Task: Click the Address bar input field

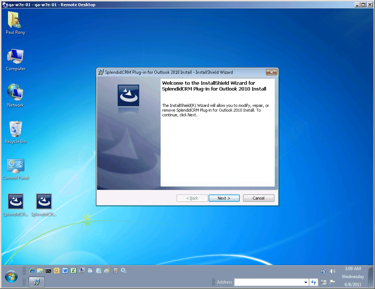Action: coord(268,282)
